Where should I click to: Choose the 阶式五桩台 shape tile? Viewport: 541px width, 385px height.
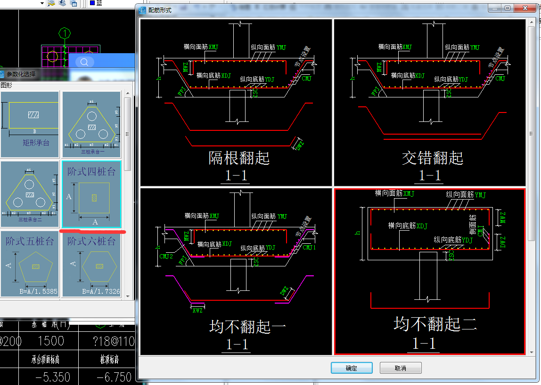click(30, 264)
